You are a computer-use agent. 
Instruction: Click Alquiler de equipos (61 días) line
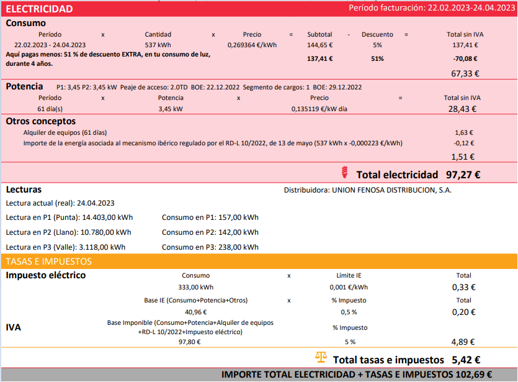pyautogui.click(x=65, y=133)
